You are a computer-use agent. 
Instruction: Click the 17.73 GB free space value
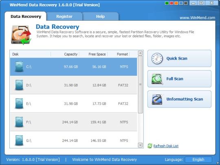[x=99, y=103]
